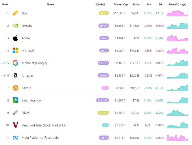Click the NVIDIA logo icon
Viewport: 192px width, 145px height.
tap(15, 26)
